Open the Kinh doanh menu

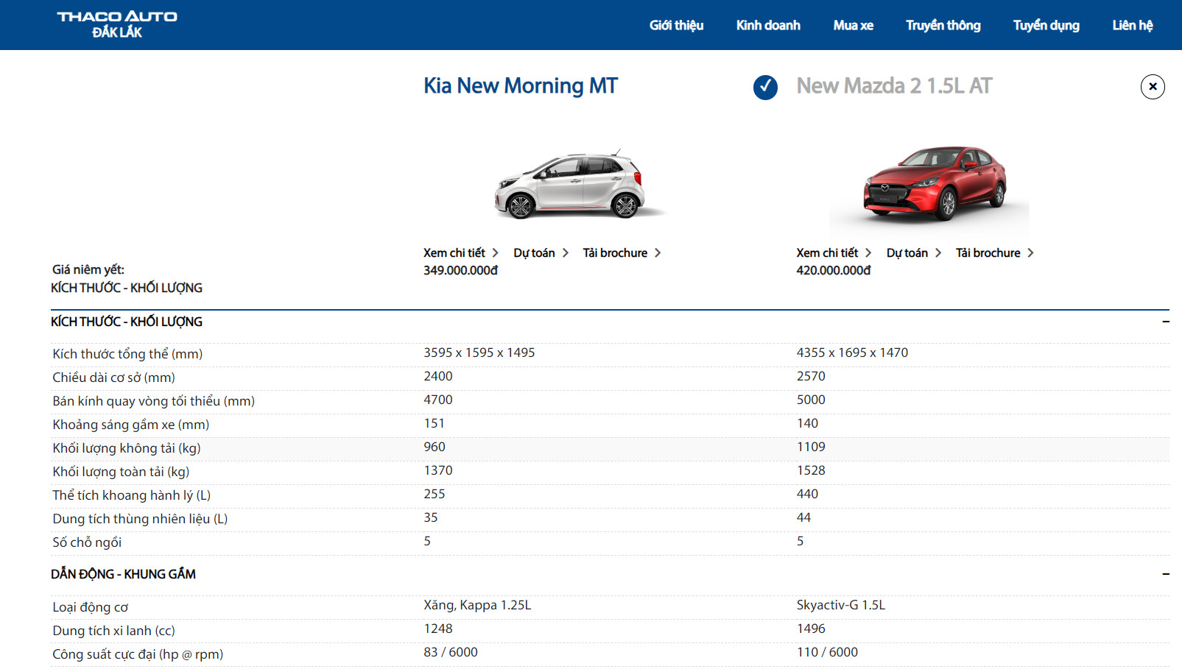pos(768,25)
